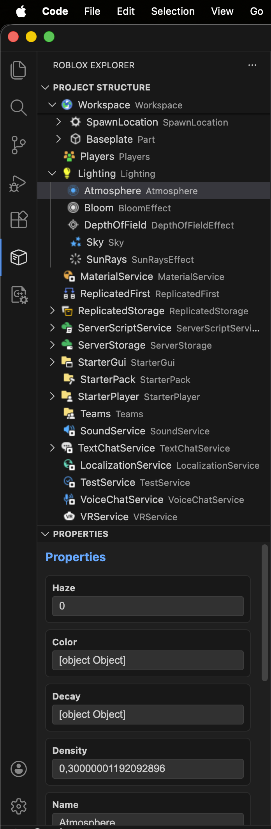The height and width of the screenshot is (829, 271).
Task: Open the Extensions view
Action: pos(18,220)
